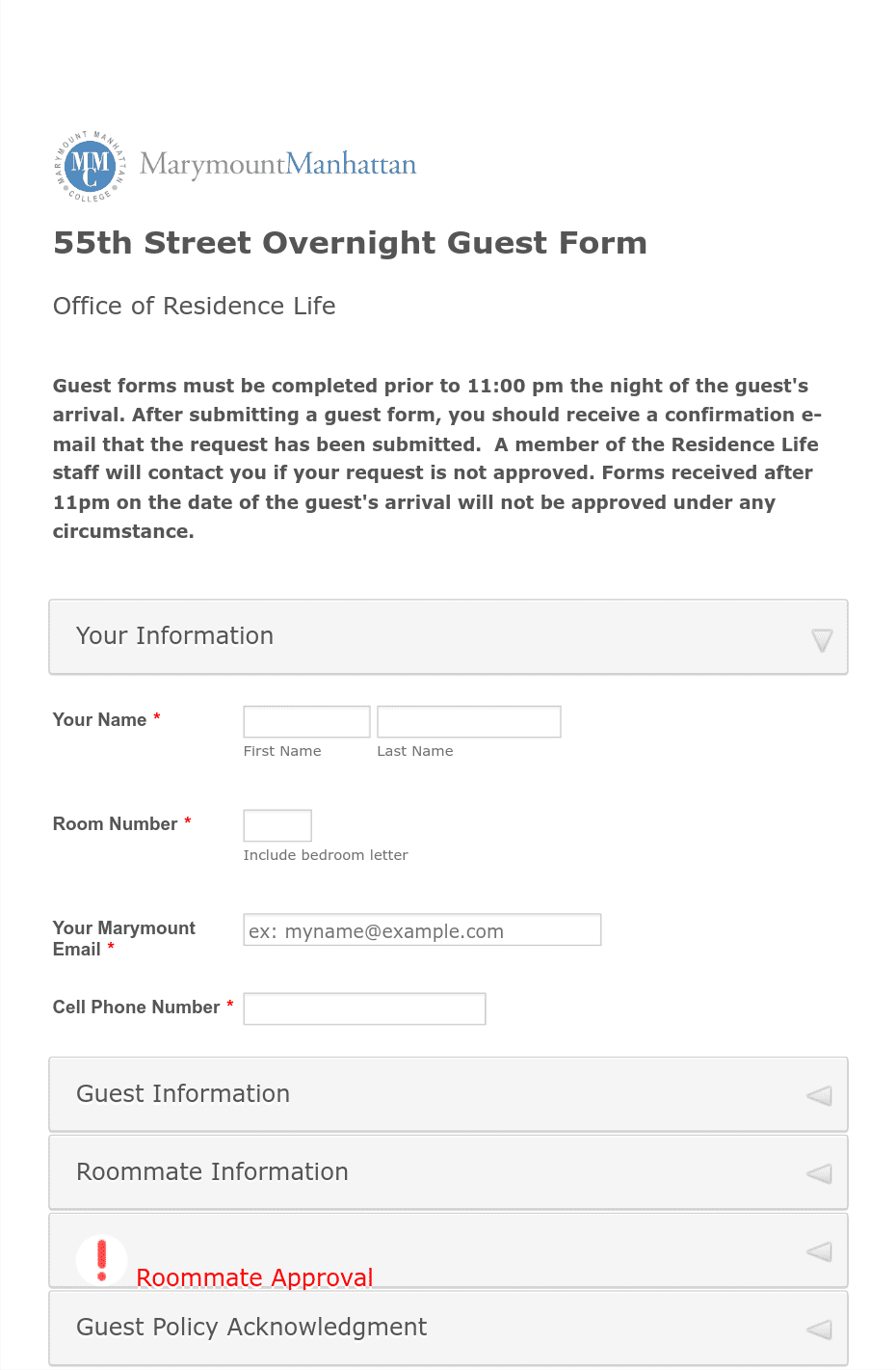The height and width of the screenshot is (1370, 896).
Task: Click the Cell Phone Number input field
Action: 364,1007
